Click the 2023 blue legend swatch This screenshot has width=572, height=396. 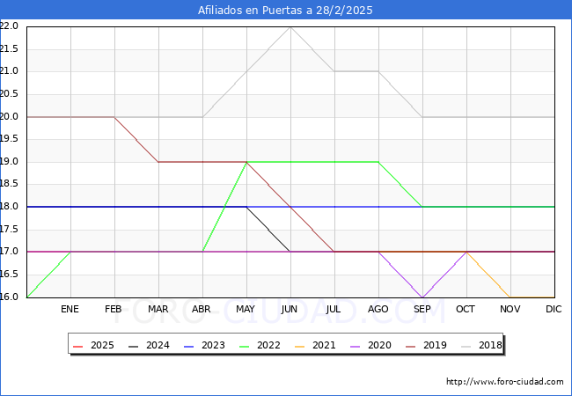pos(189,346)
